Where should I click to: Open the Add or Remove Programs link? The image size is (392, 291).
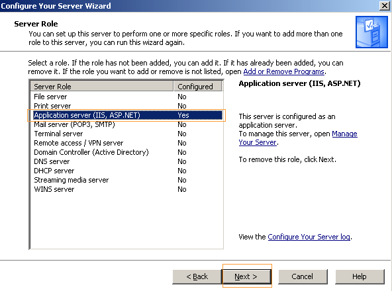pyautogui.click(x=284, y=71)
